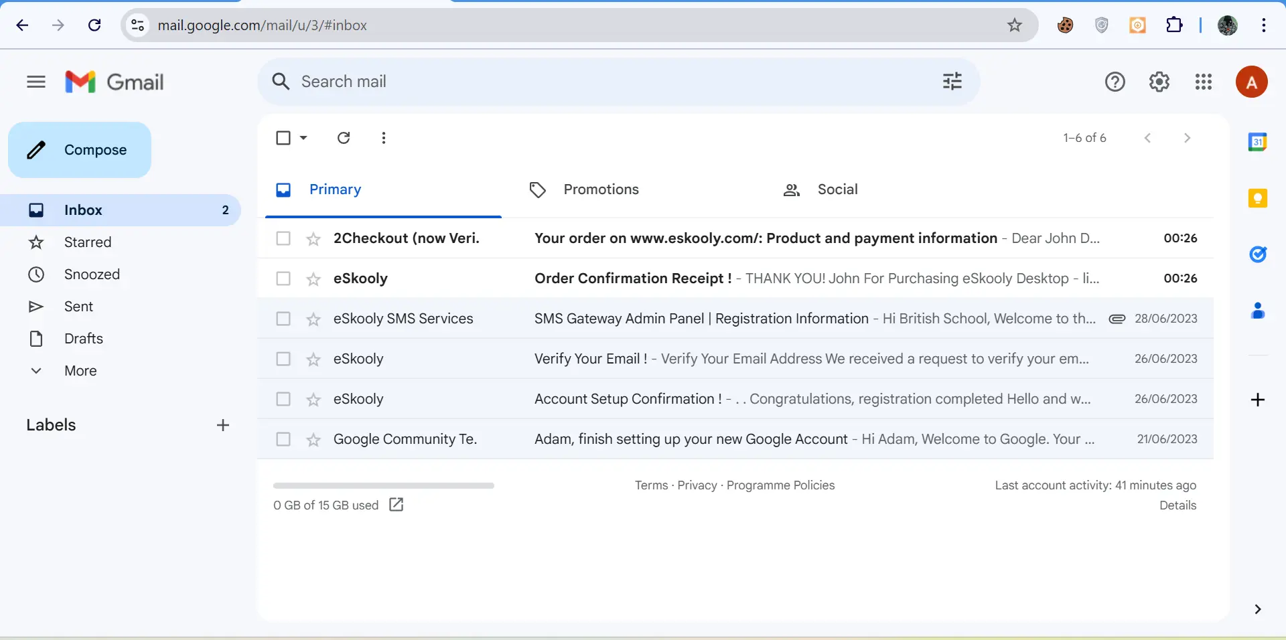Viewport: 1286px width, 640px height.
Task: Switch to the Primary tab
Action: pos(383,189)
